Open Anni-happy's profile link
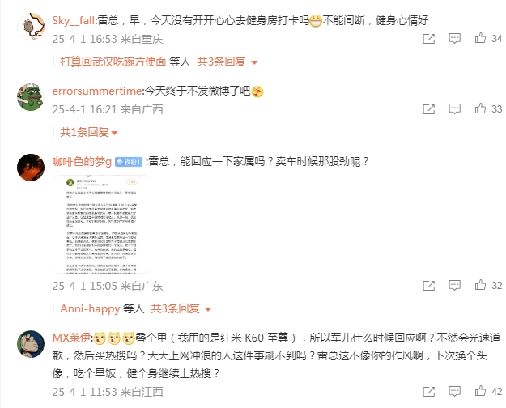 click(x=90, y=309)
